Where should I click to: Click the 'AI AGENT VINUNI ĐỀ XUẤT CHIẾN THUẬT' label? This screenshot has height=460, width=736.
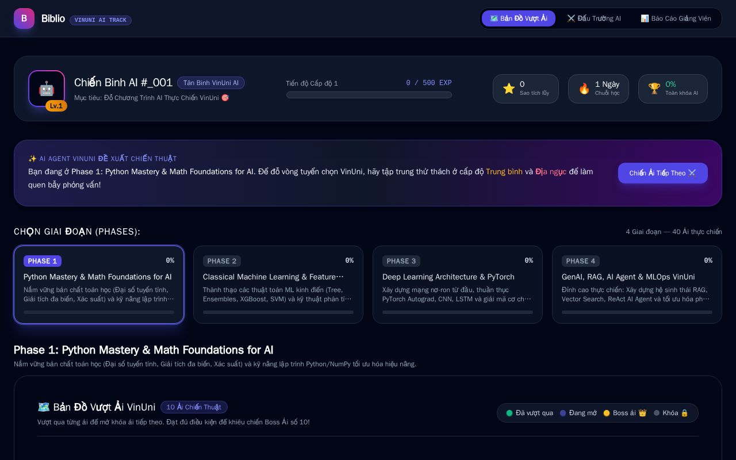point(102,159)
